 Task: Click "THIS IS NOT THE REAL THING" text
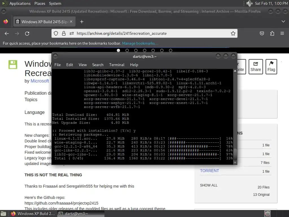point(53,175)
